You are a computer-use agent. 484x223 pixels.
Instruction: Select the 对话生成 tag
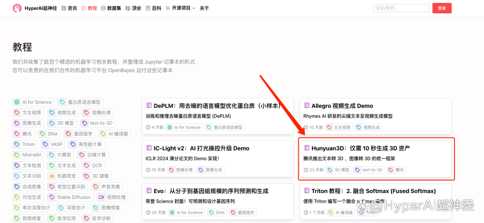(x=28, y=197)
